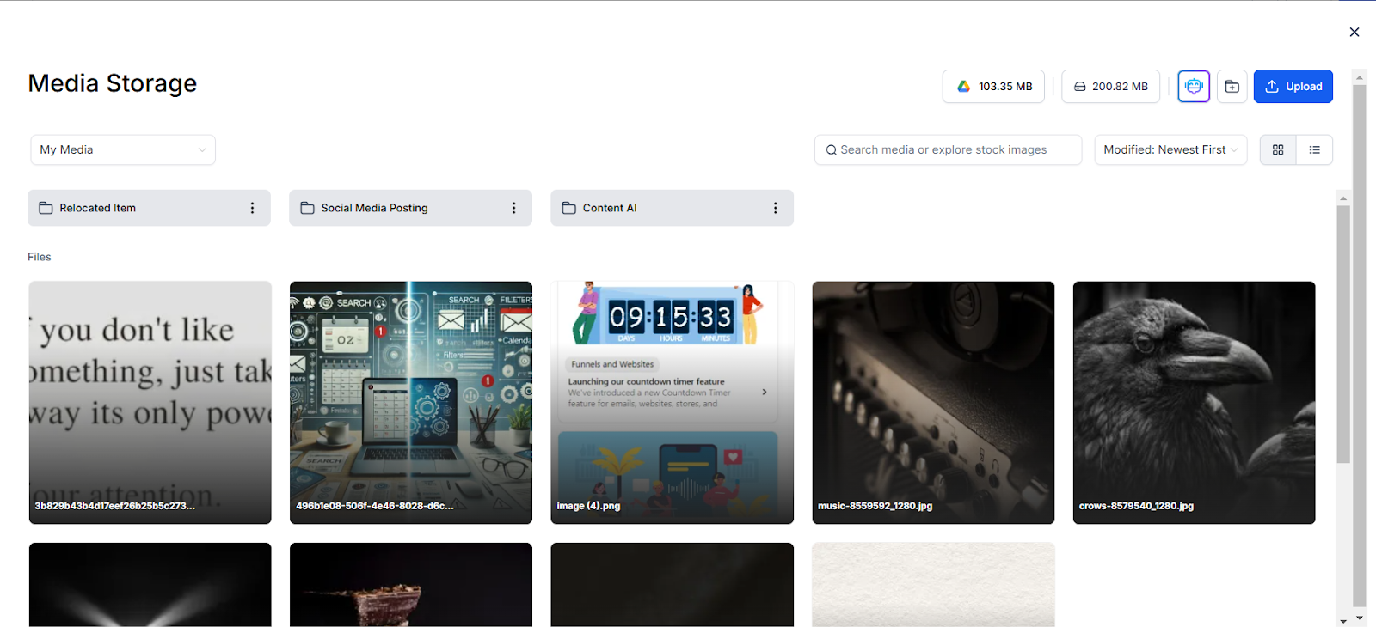Select the chocolate cake image thumbnail
The width and height of the screenshot is (1376, 639).
point(411,585)
